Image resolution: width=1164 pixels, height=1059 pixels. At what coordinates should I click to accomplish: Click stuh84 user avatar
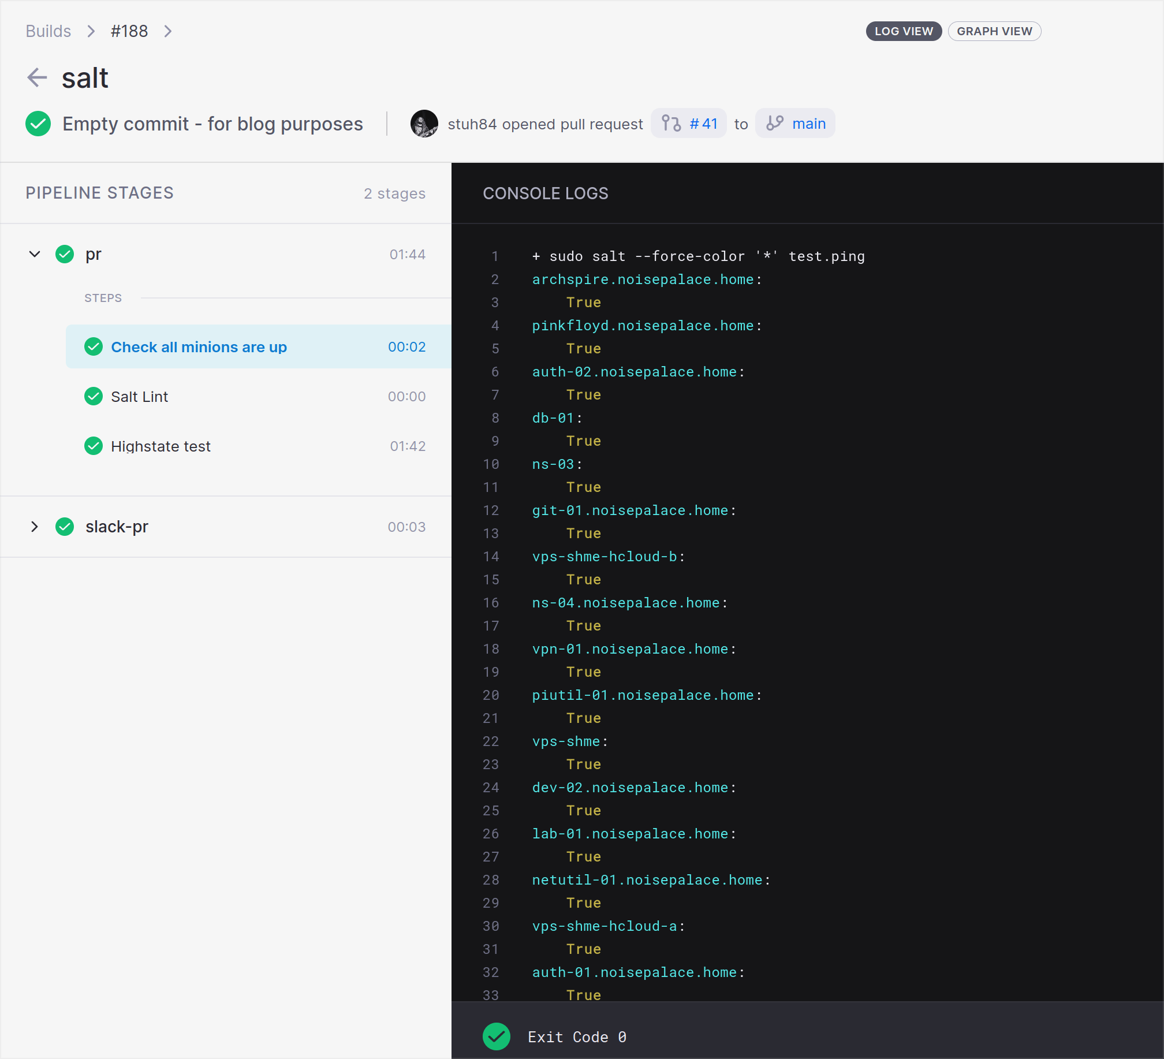click(424, 124)
